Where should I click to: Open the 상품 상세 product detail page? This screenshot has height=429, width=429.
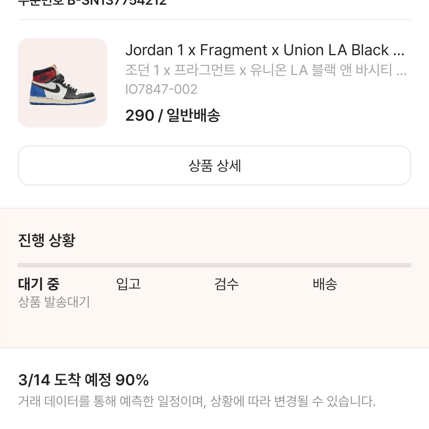tap(214, 165)
